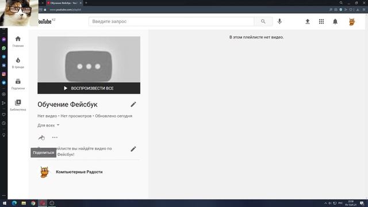Launch Microsoft Edge from taskbar
368x207 pixels.
click(x=14, y=203)
